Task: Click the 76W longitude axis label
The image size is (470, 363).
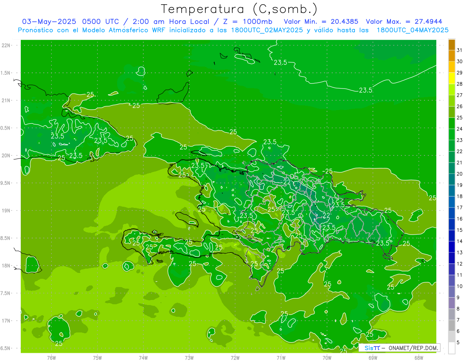Action: [x=51, y=358]
